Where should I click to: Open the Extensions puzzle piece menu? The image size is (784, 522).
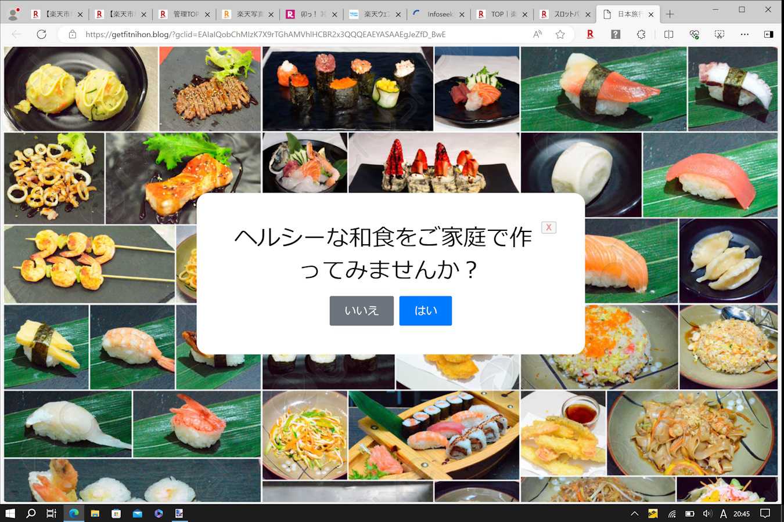click(641, 34)
